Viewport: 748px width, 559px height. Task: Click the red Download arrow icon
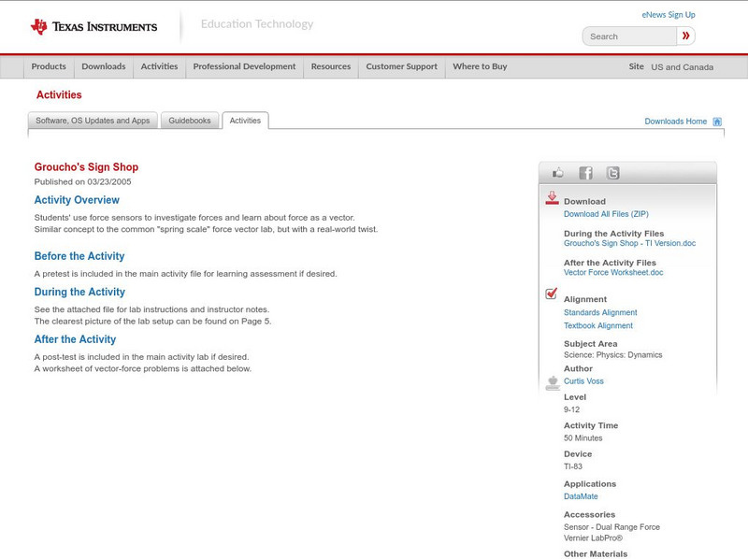click(552, 198)
